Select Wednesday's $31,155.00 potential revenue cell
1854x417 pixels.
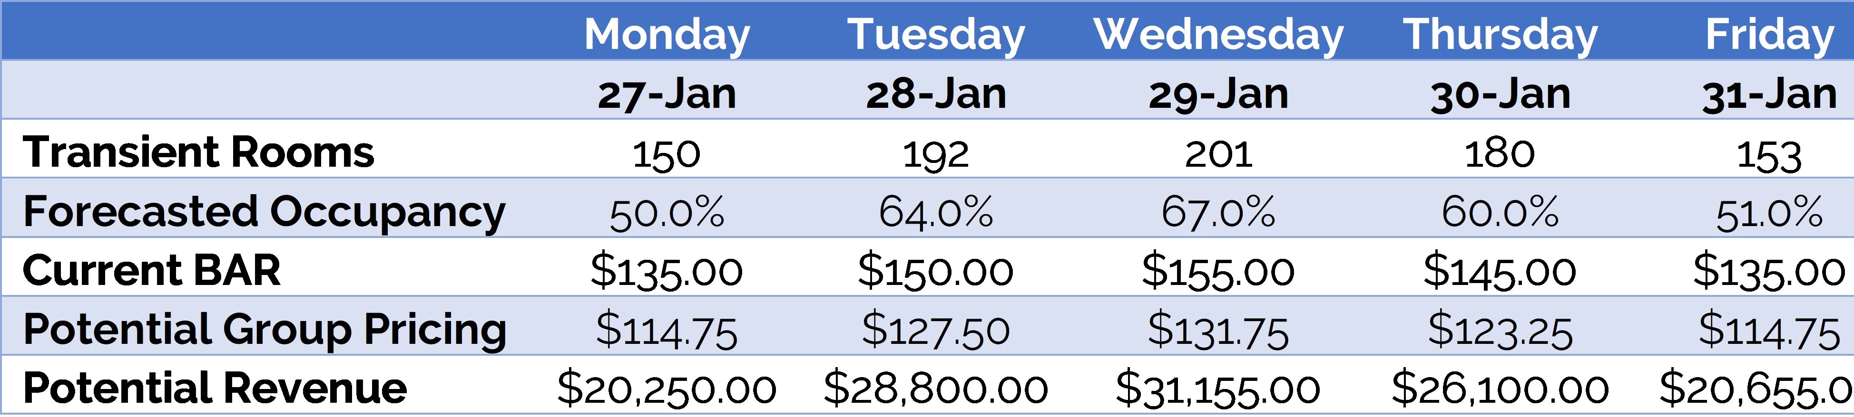pyautogui.click(x=1218, y=389)
